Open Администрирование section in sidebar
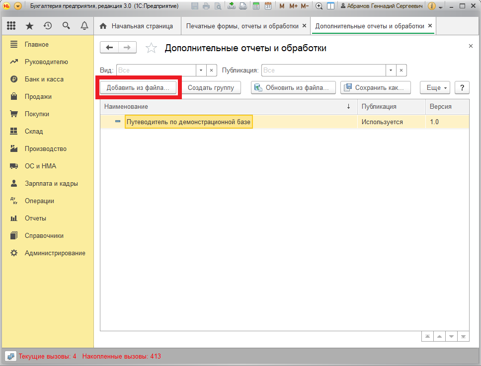Viewport: 481px width, 366px height. [x=55, y=253]
